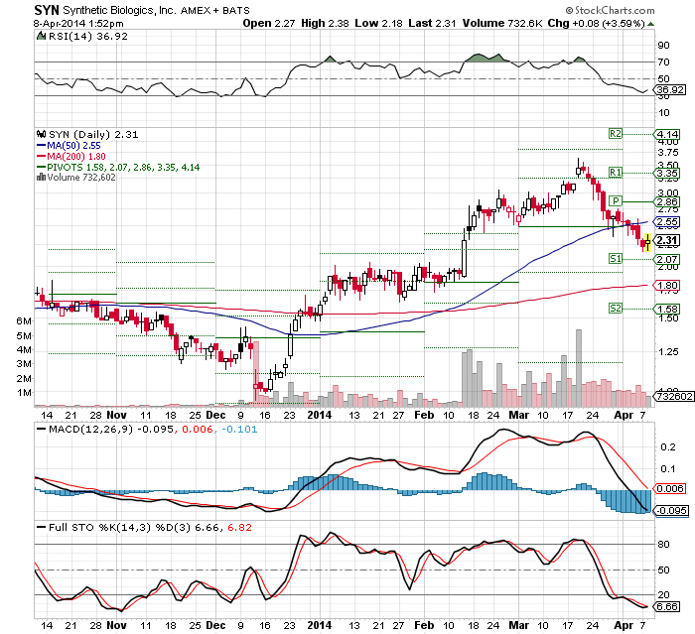Click the Synthetic Biologics, Inc. company name
This screenshot has height=634, width=695.
[x=120, y=10]
